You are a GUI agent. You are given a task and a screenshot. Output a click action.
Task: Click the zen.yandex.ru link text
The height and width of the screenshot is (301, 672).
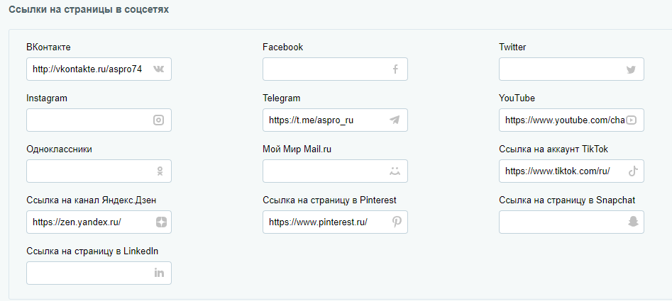[x=77, y=222]
